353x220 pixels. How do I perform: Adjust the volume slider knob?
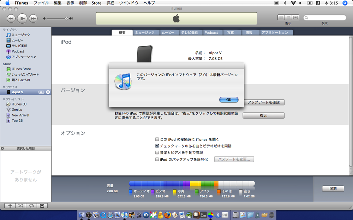(x=66, y=19)
